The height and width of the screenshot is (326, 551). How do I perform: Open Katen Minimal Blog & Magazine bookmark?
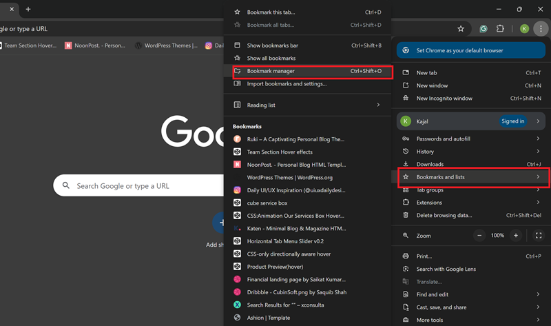coord(307,229)
